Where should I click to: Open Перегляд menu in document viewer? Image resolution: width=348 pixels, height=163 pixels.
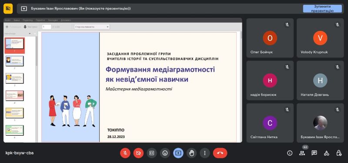[x=28, y=20]
